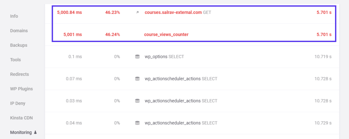The image size is (349, 139).
Task: Select the wp_options SELECT query row
Action: [x=164, y=57]
